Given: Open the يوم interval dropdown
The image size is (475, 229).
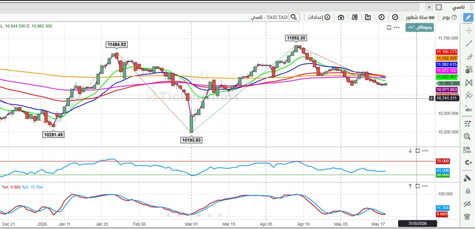Looking at the screenshot, I should [449, 17].
